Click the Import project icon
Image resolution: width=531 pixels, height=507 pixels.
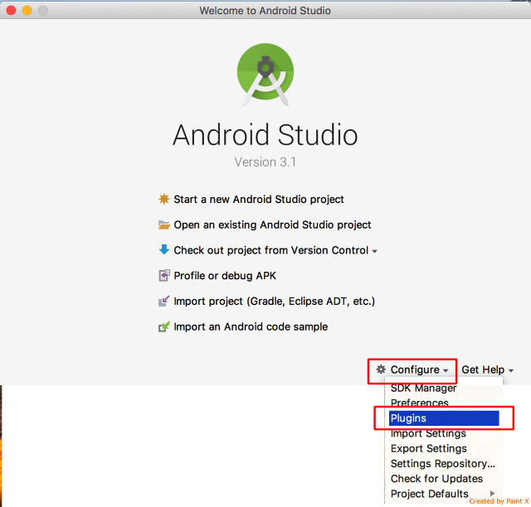click(x=163, y=302)
